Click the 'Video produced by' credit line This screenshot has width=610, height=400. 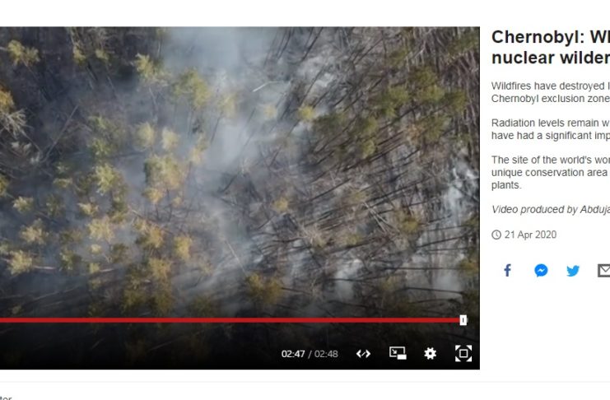(x=551, y=209)
